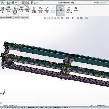Expand the Display Style dropdown arrow
109x109 pixels.
70,18
